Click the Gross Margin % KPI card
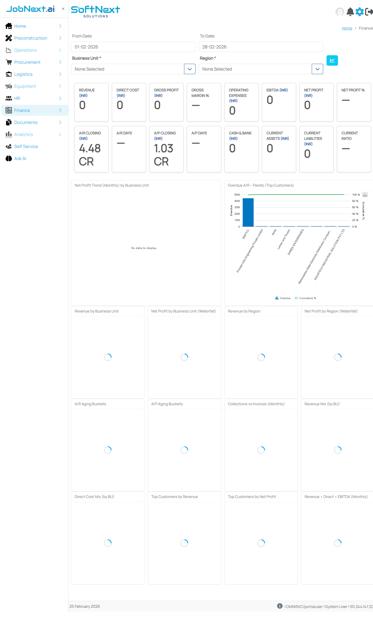Viewport: 373px width, 617px height. 204,102
